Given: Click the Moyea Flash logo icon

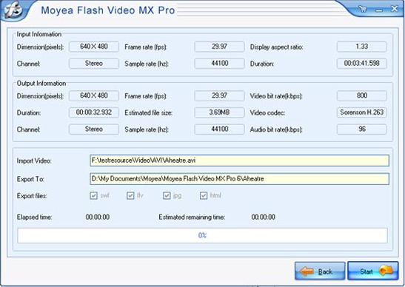Looking at the screenshot, I should 12,10.
